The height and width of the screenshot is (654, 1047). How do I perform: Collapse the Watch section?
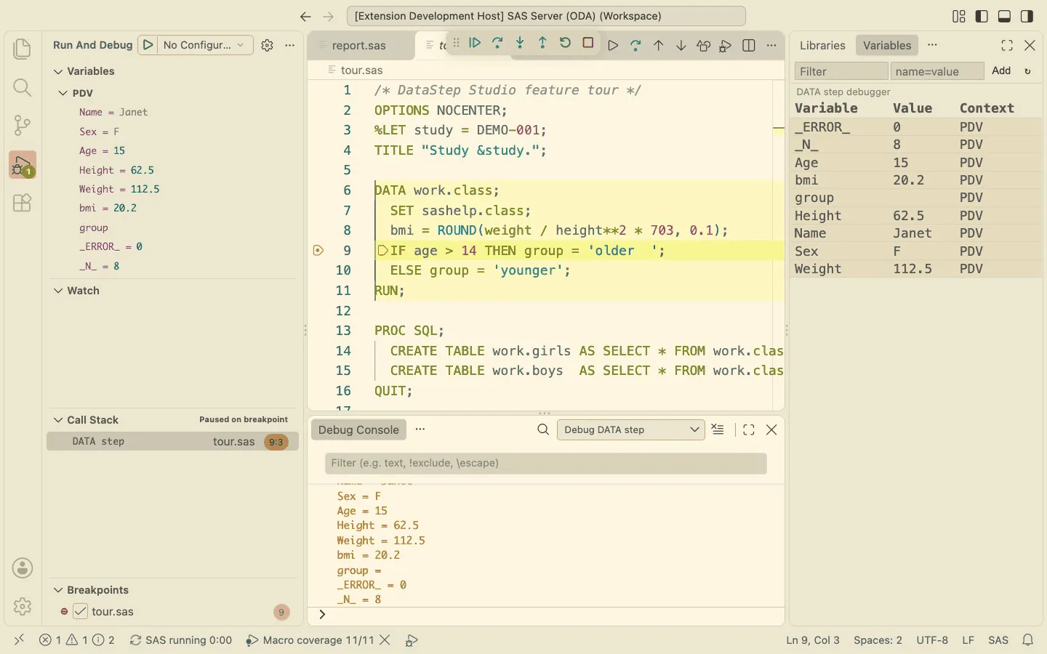[x=58, y=291]
